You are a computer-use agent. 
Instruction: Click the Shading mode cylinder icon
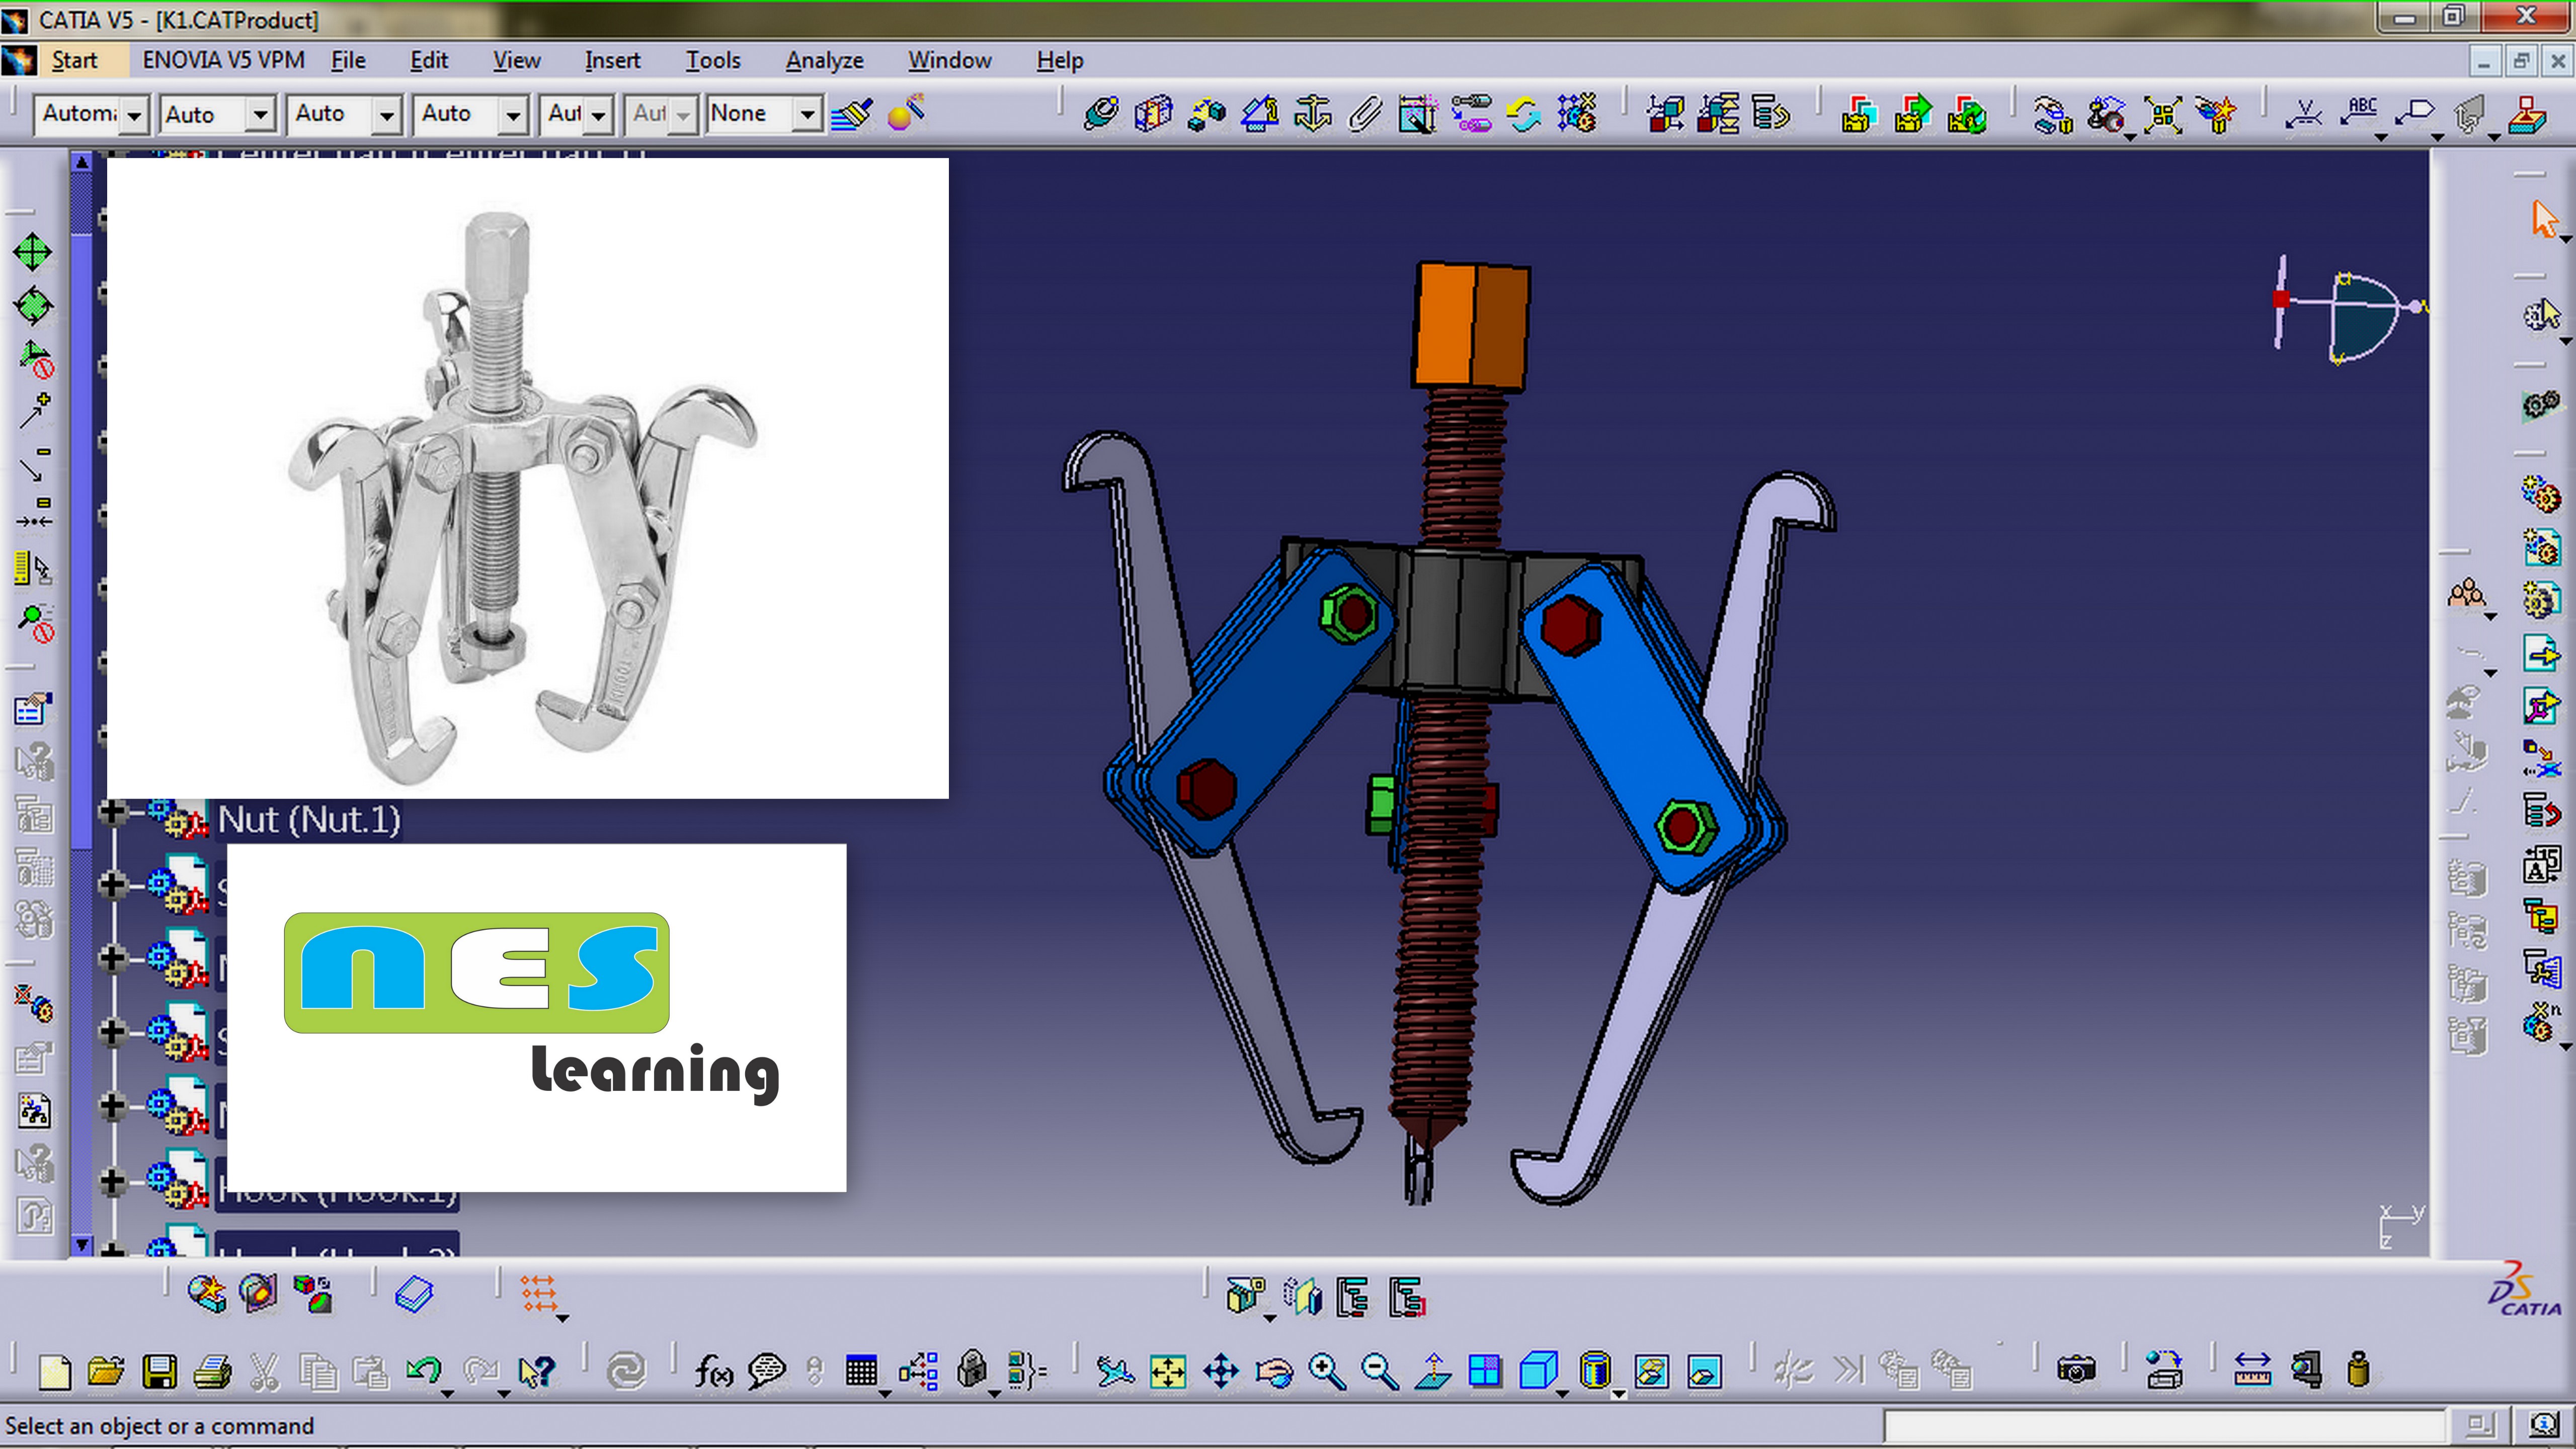[1595, 1371]
